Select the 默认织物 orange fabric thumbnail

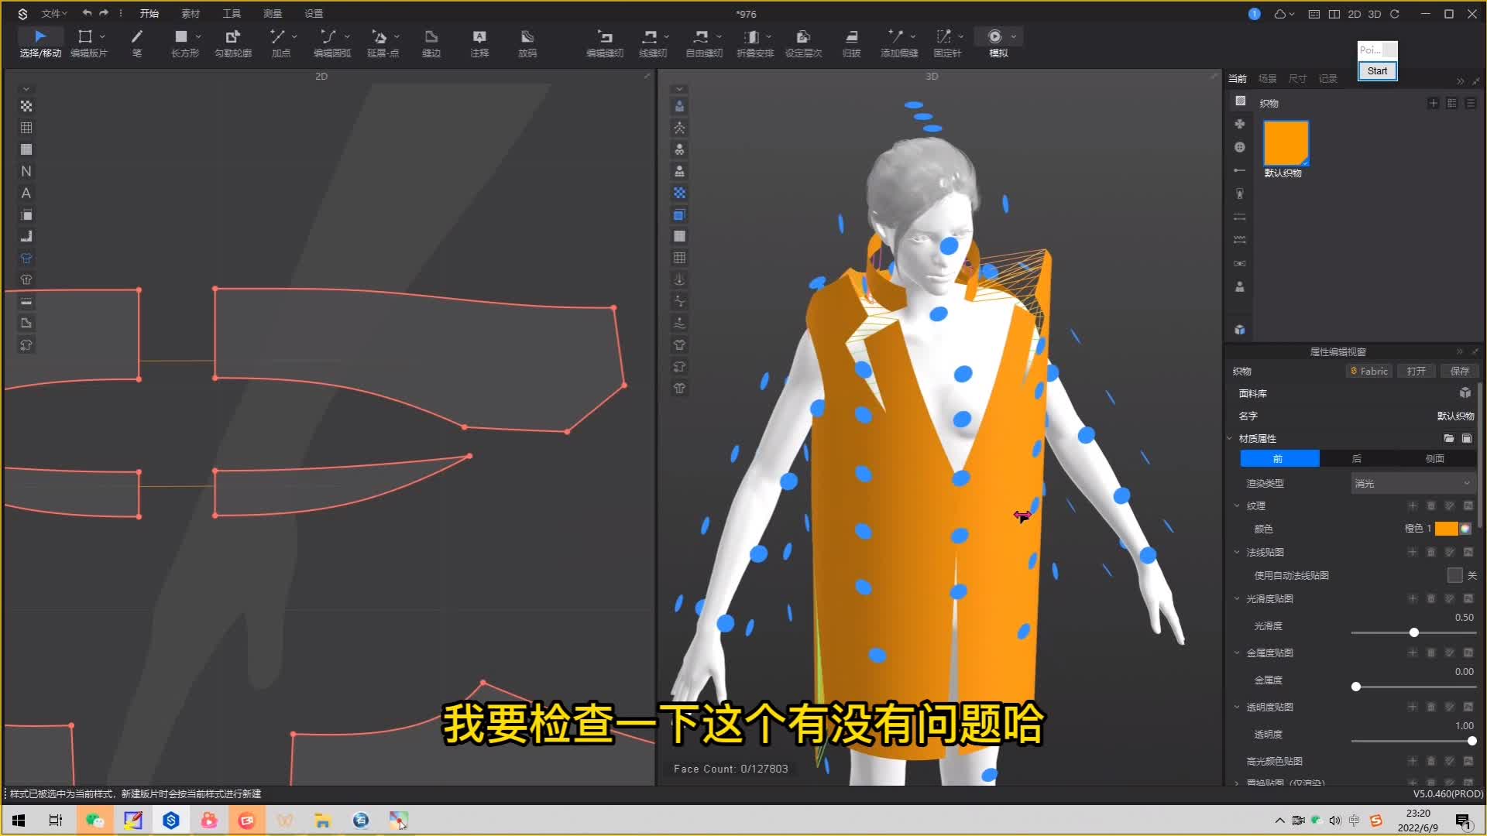1286,142
